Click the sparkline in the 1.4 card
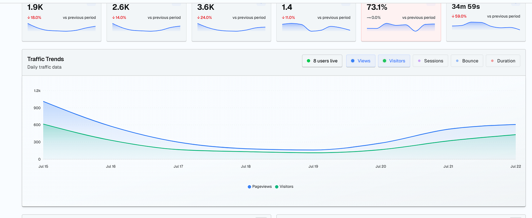The height and width of the screenshot is (218, 532). 316,27
